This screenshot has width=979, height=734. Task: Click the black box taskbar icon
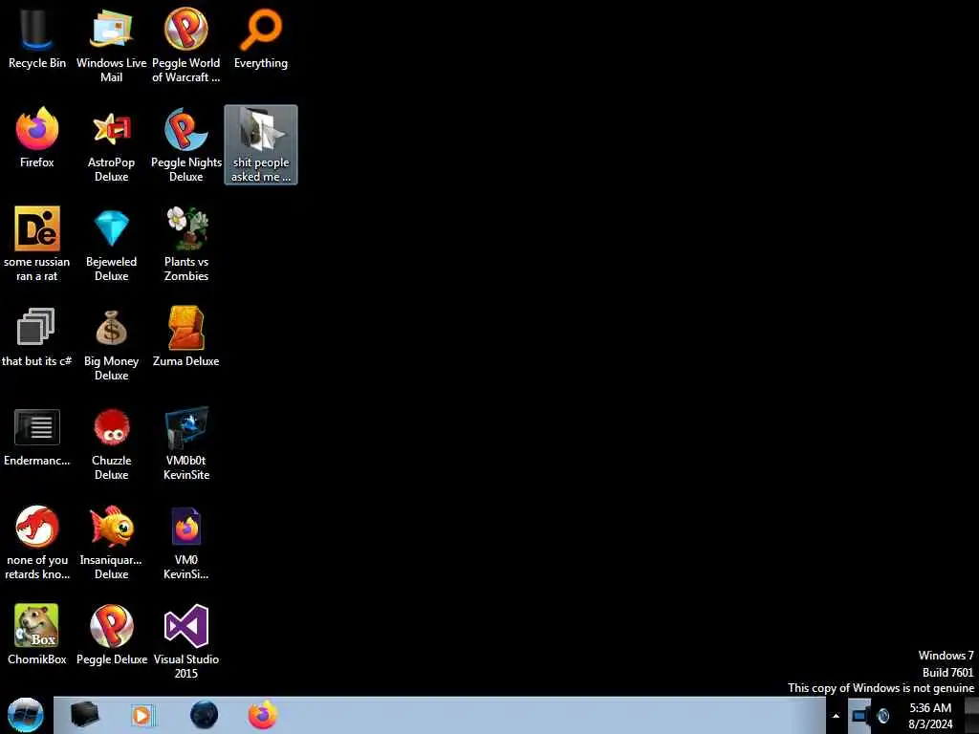click(85, 715)
